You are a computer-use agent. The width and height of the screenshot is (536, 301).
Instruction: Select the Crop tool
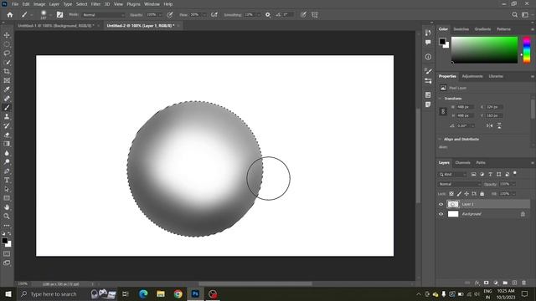[x=7, y=71]
